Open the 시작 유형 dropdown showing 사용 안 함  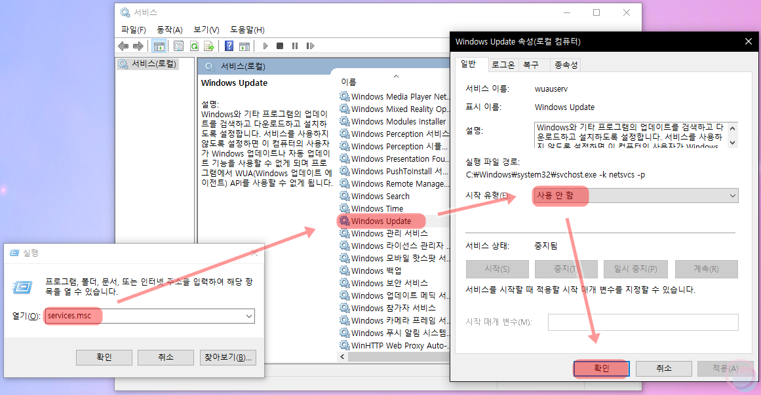pos(636,196)
